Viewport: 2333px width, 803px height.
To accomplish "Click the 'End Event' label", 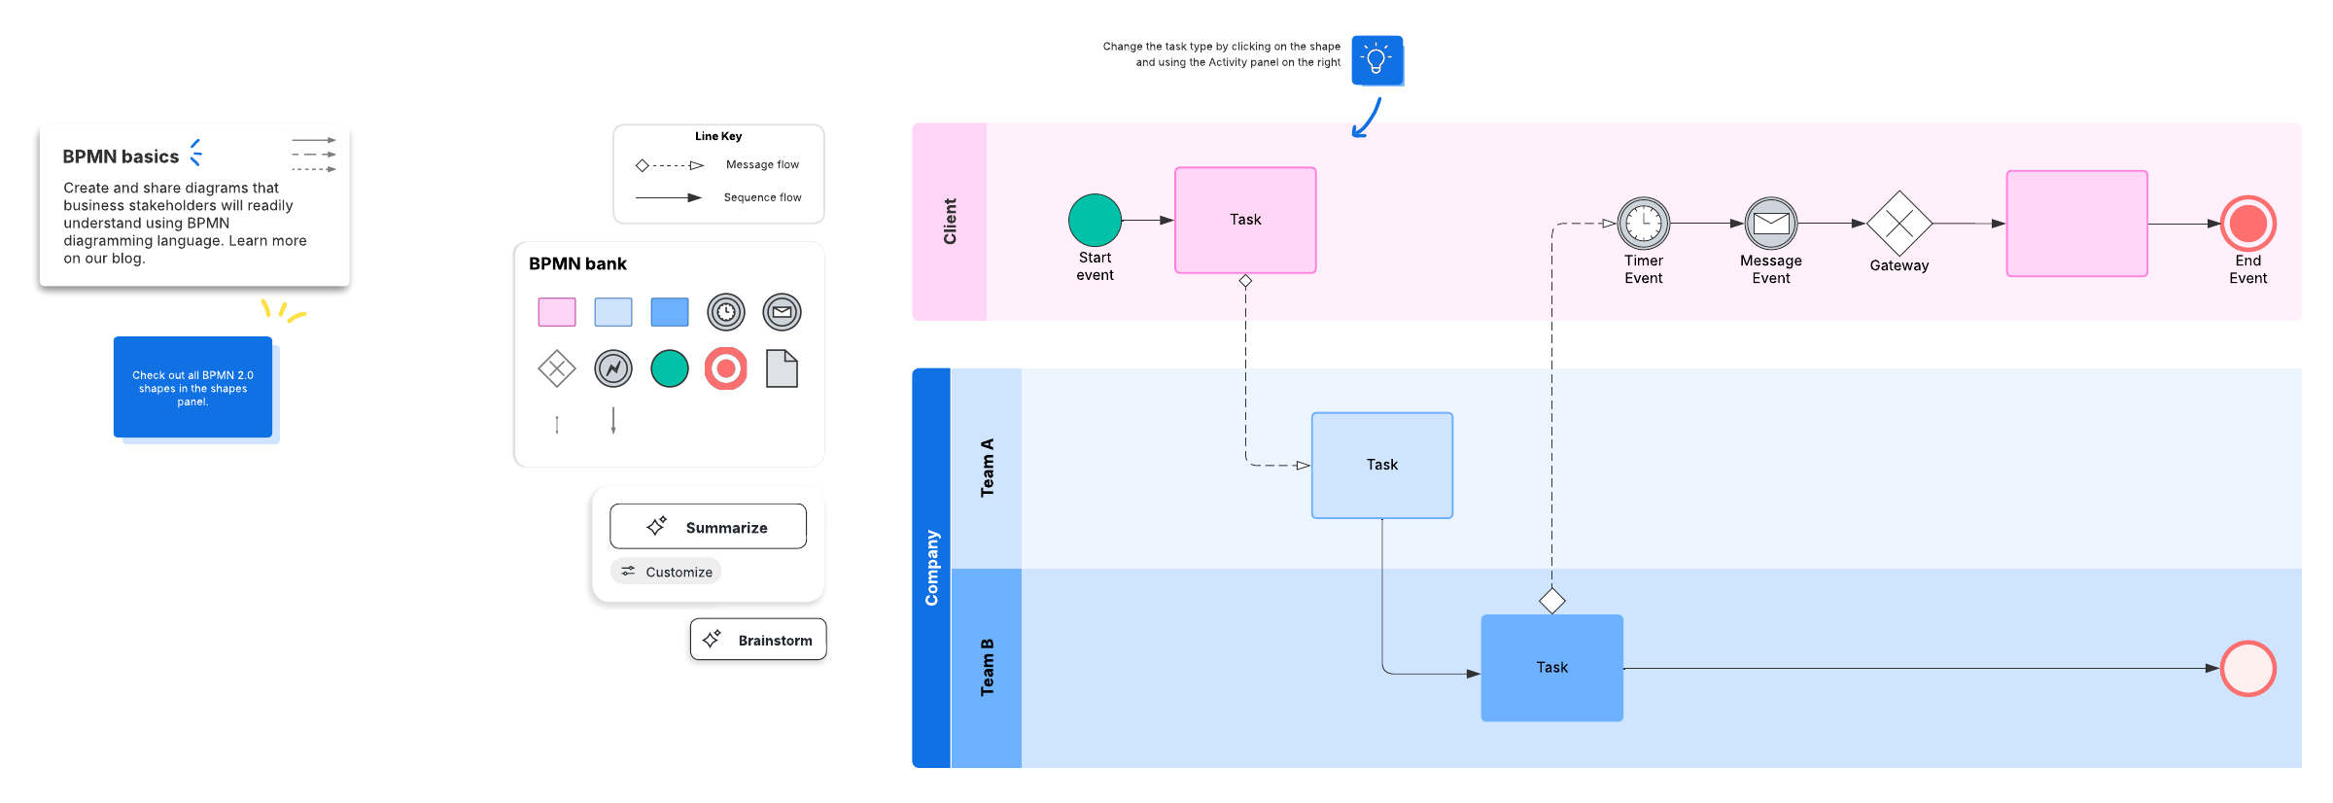I will coord(2248,269).
